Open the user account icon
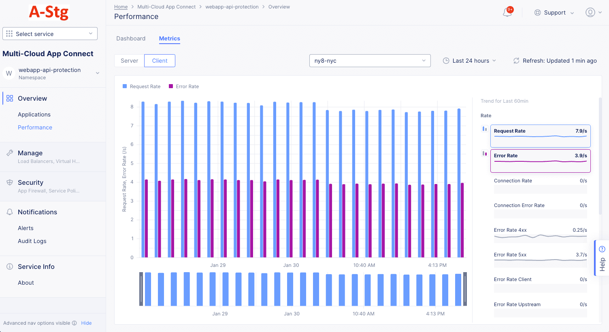The width and height of the screenshot is (609, 332). 590,13
